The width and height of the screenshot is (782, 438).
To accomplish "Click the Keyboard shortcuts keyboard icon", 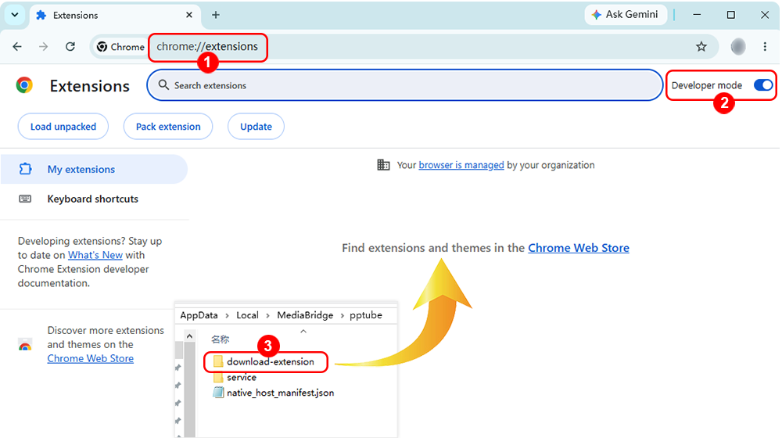I will [25, 199].
